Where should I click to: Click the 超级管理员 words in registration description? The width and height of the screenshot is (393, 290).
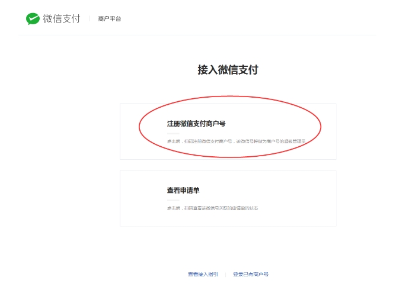[295, 141]
